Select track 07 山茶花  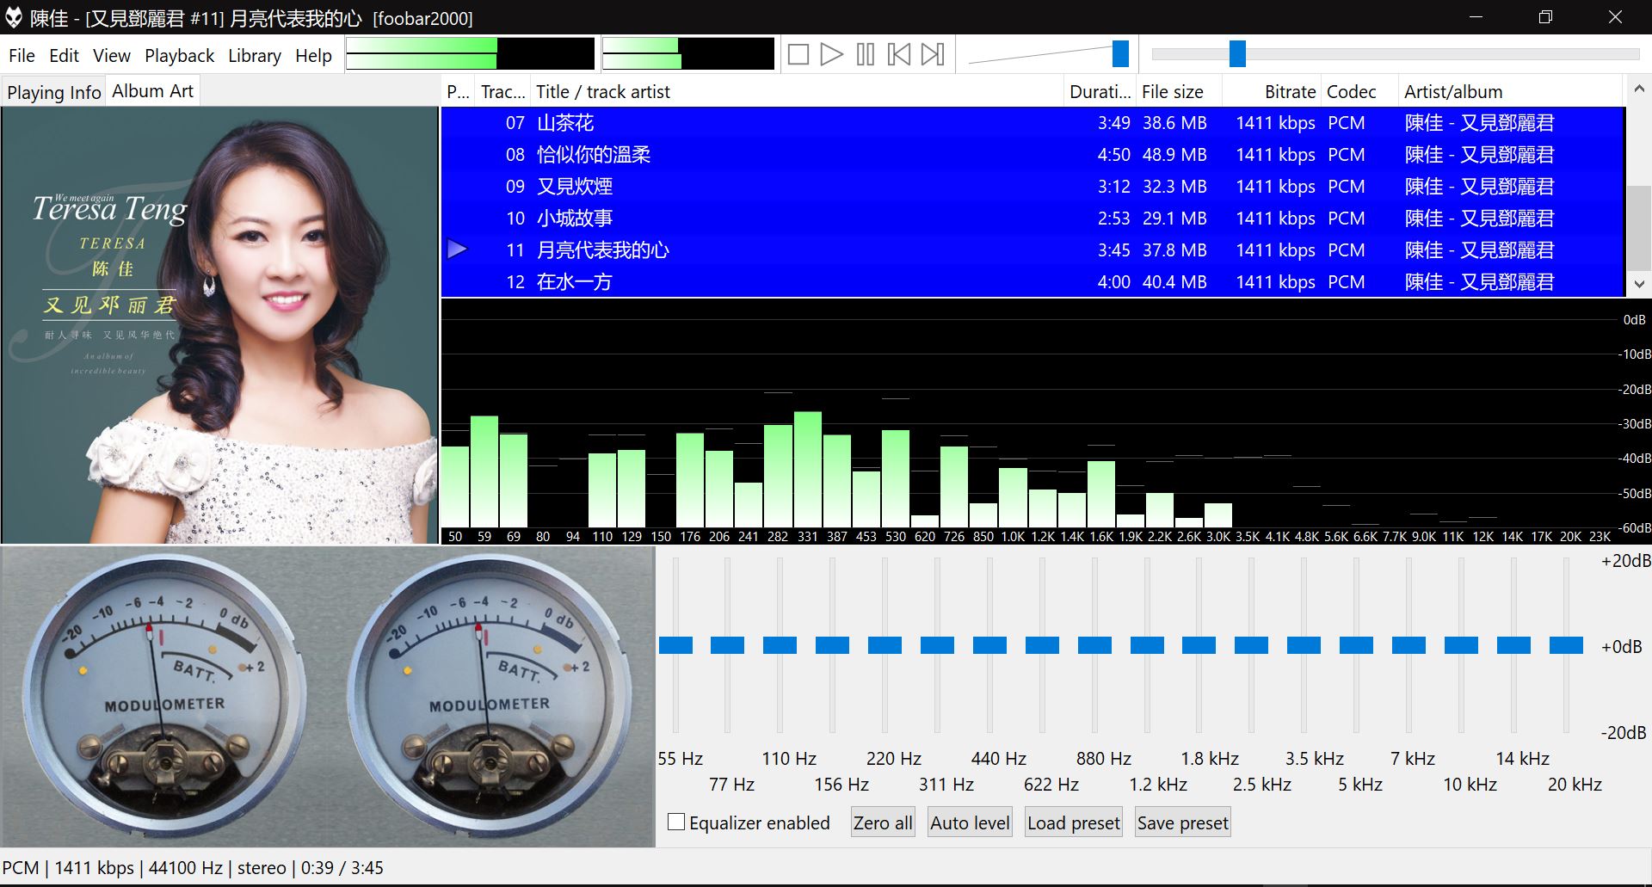coord(1032,123)
